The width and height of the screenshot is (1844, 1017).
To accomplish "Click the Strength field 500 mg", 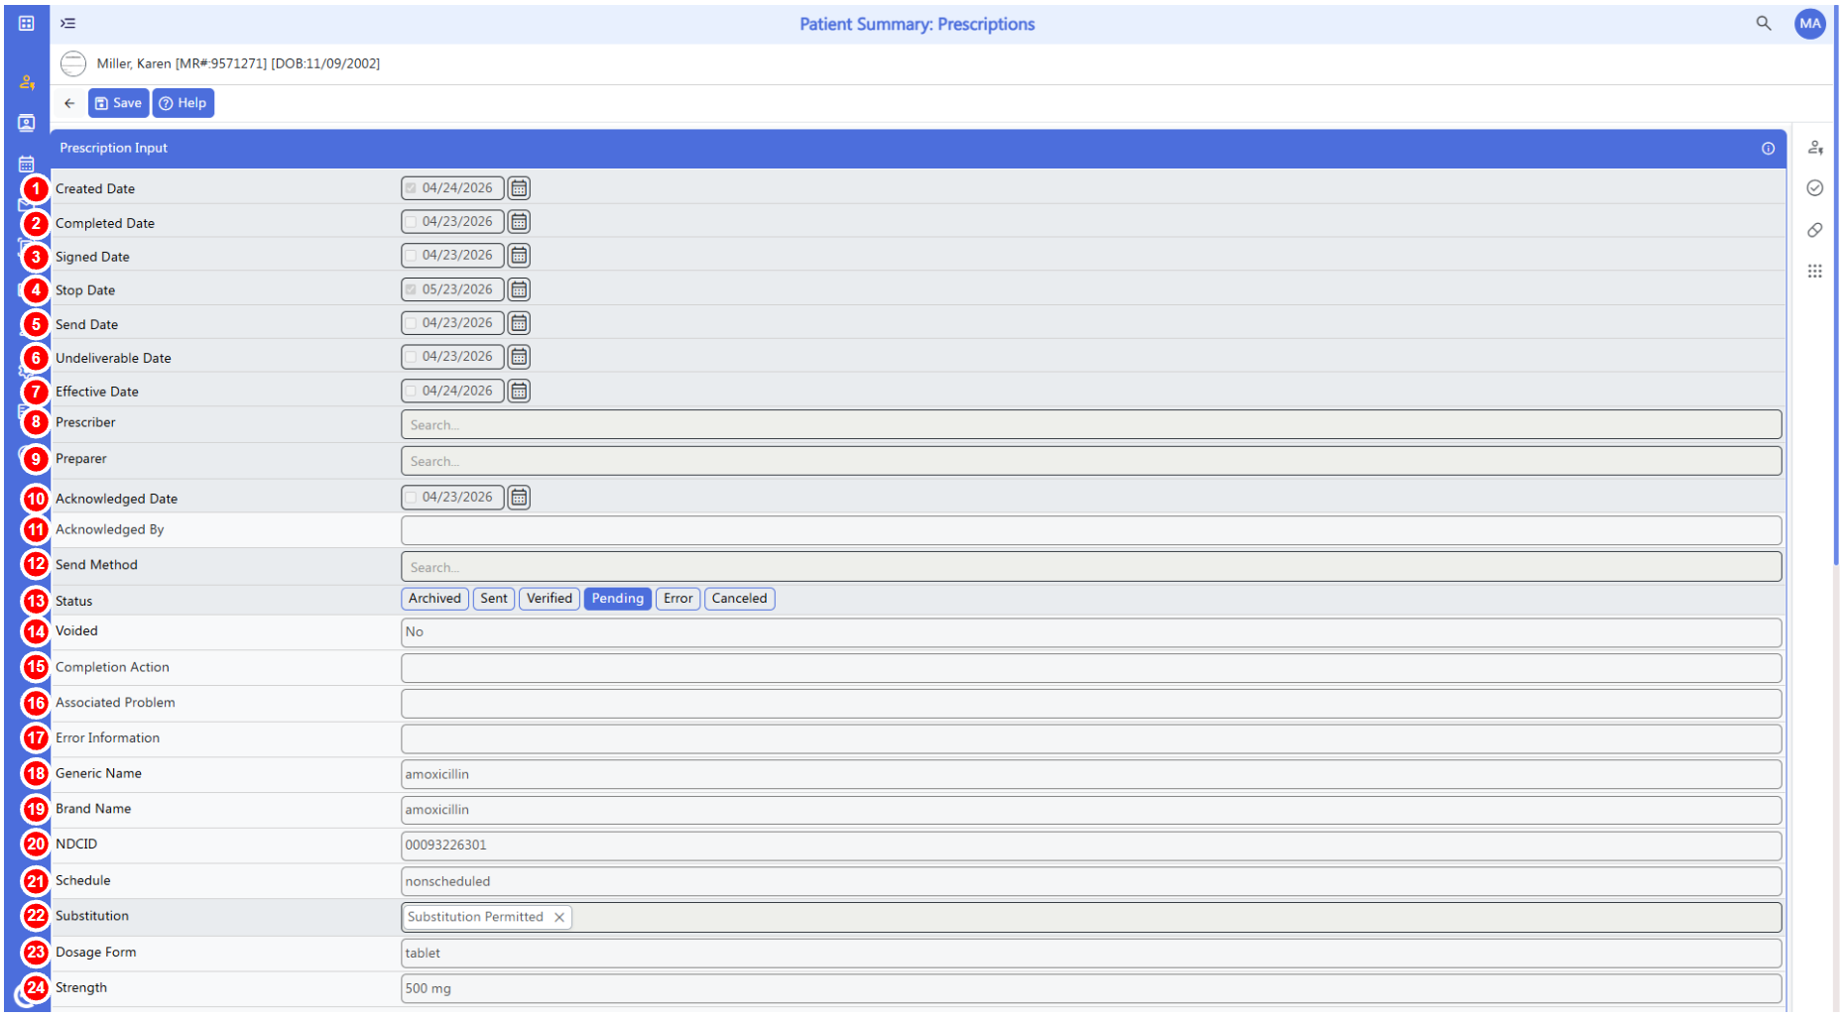I will pyautogui.click(x=1091, y=989).
